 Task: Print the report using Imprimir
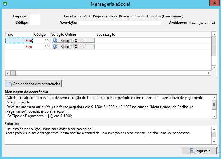coord(199,151)
